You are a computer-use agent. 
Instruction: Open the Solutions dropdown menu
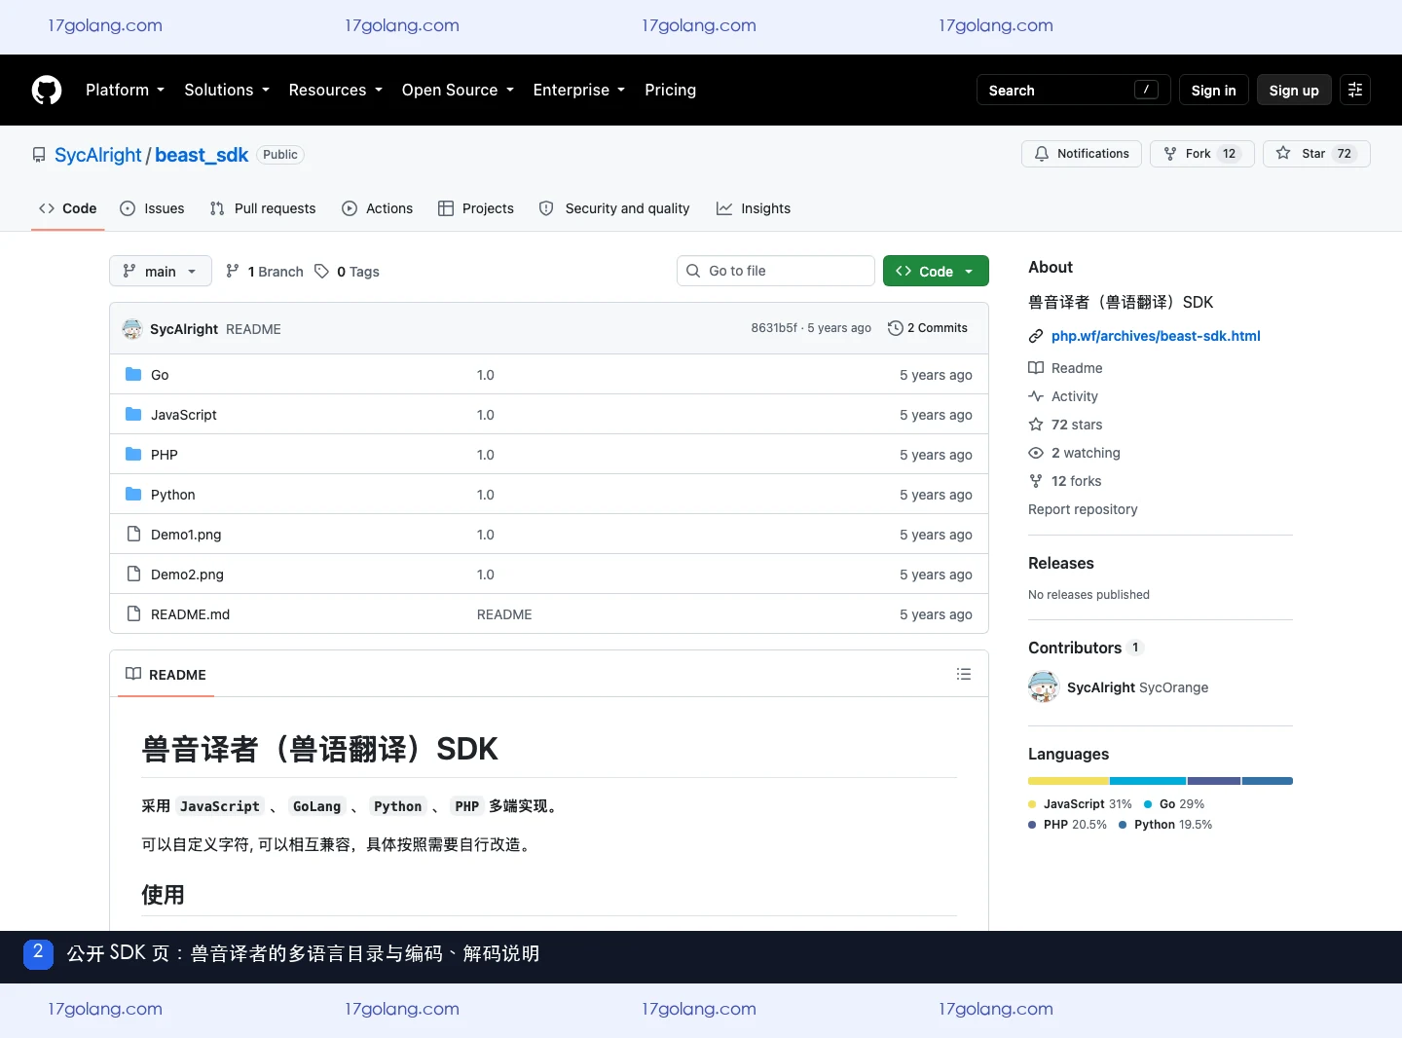[x=227, y=90]
